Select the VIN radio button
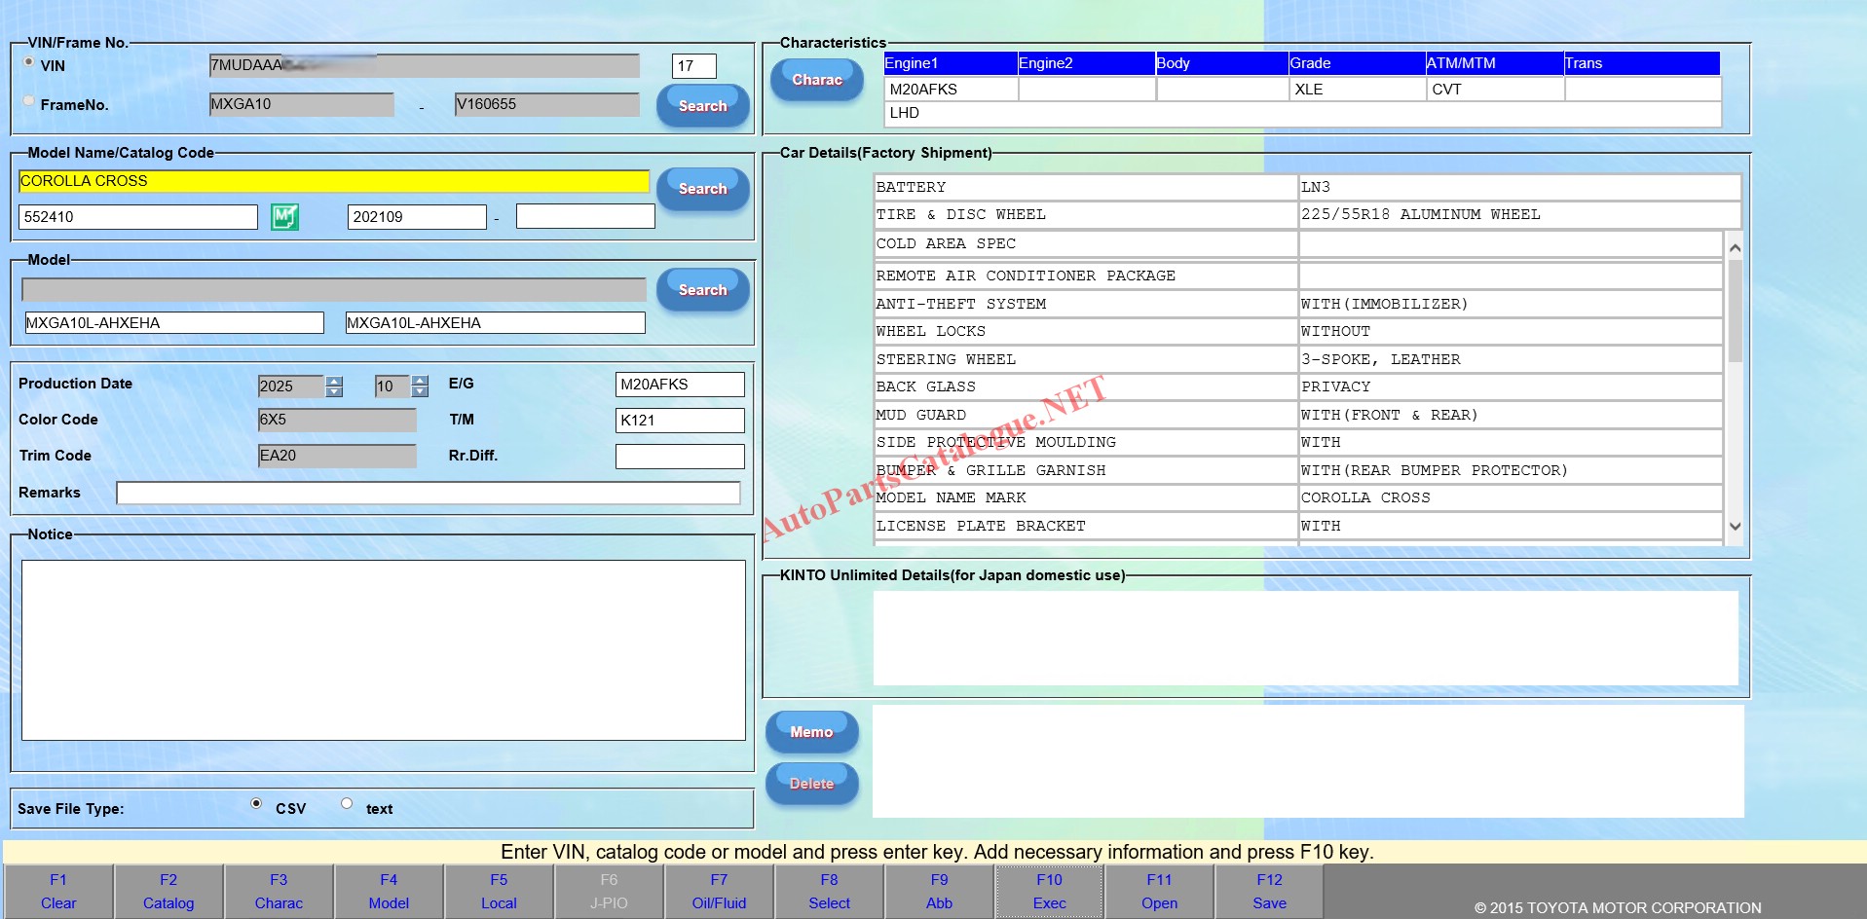The image size is (1867, 919). click(x=29, y=62)
